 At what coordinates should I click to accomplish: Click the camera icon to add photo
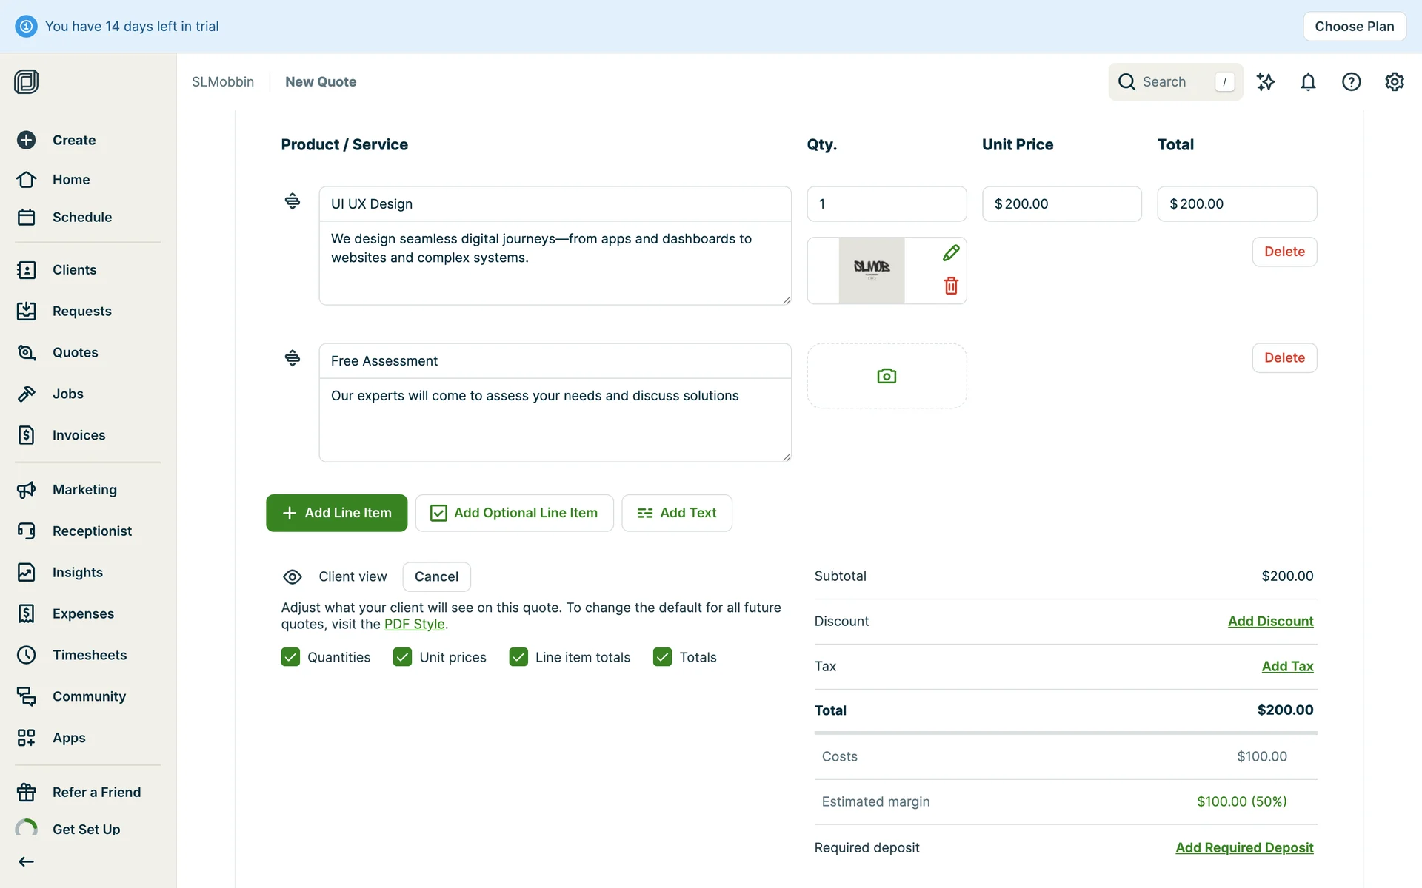pyautogui.click(x=887, y=376)
